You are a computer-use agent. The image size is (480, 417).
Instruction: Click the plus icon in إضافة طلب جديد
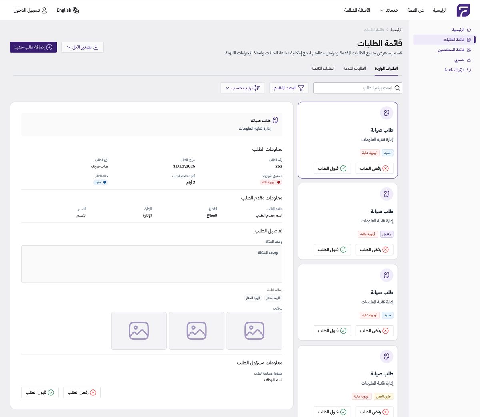click(49, 47)
